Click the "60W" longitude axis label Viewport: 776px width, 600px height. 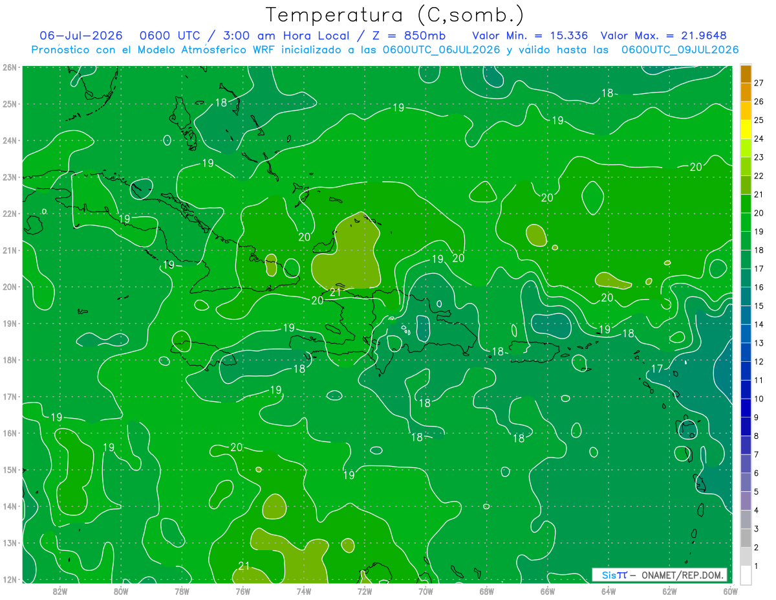(729, 591)
